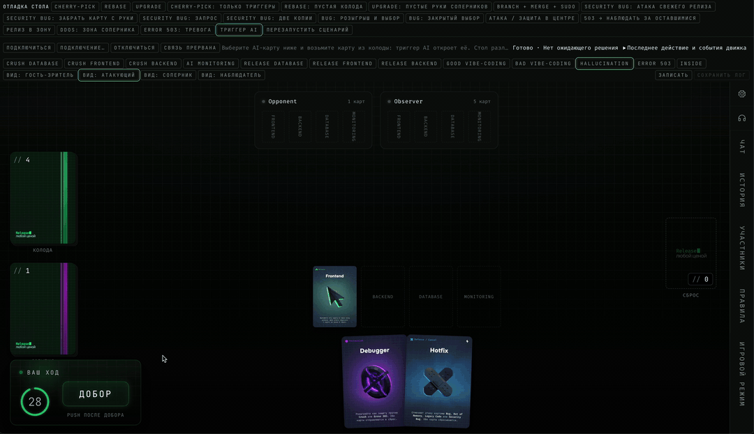Click ПЕРЕЗАПУСТИТЬ СЦЕНАРИЙ
The height and width of the screenshot is (434, 754).
click(x=307, y=30)
